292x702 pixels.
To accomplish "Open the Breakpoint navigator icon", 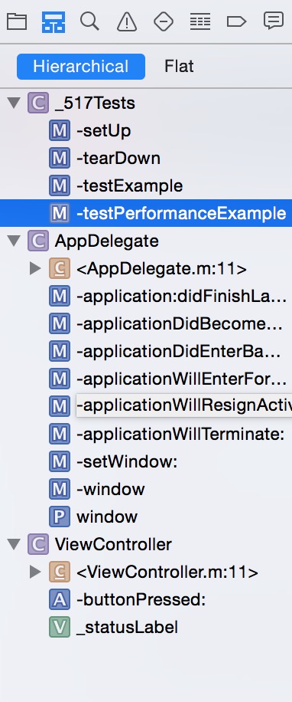I will pos(237,21).
